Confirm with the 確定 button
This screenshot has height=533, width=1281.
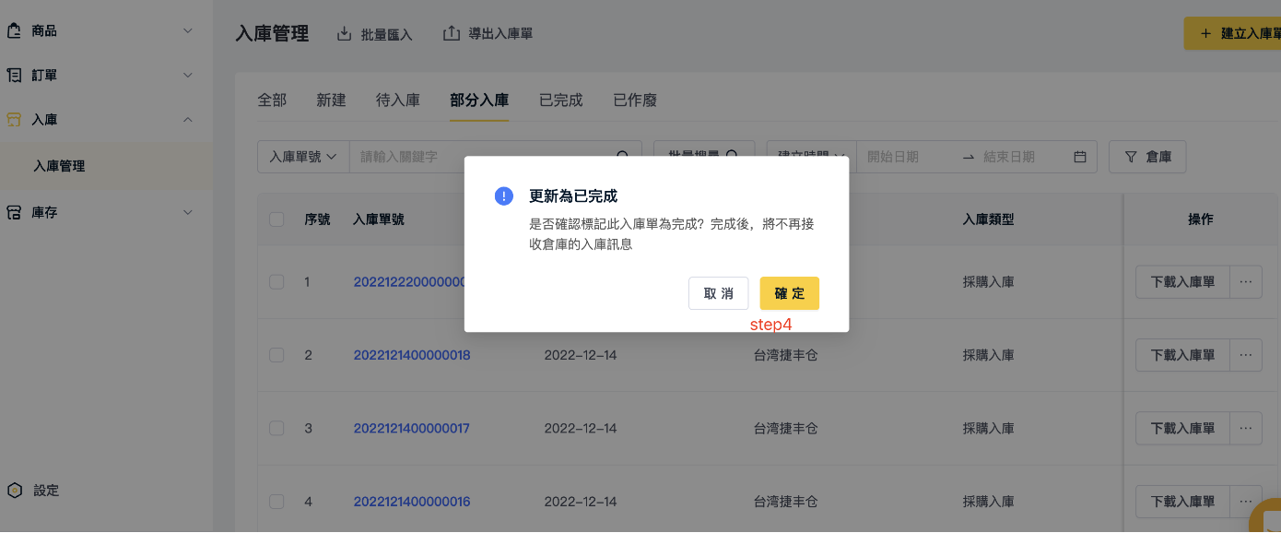[x=790, y=293]
